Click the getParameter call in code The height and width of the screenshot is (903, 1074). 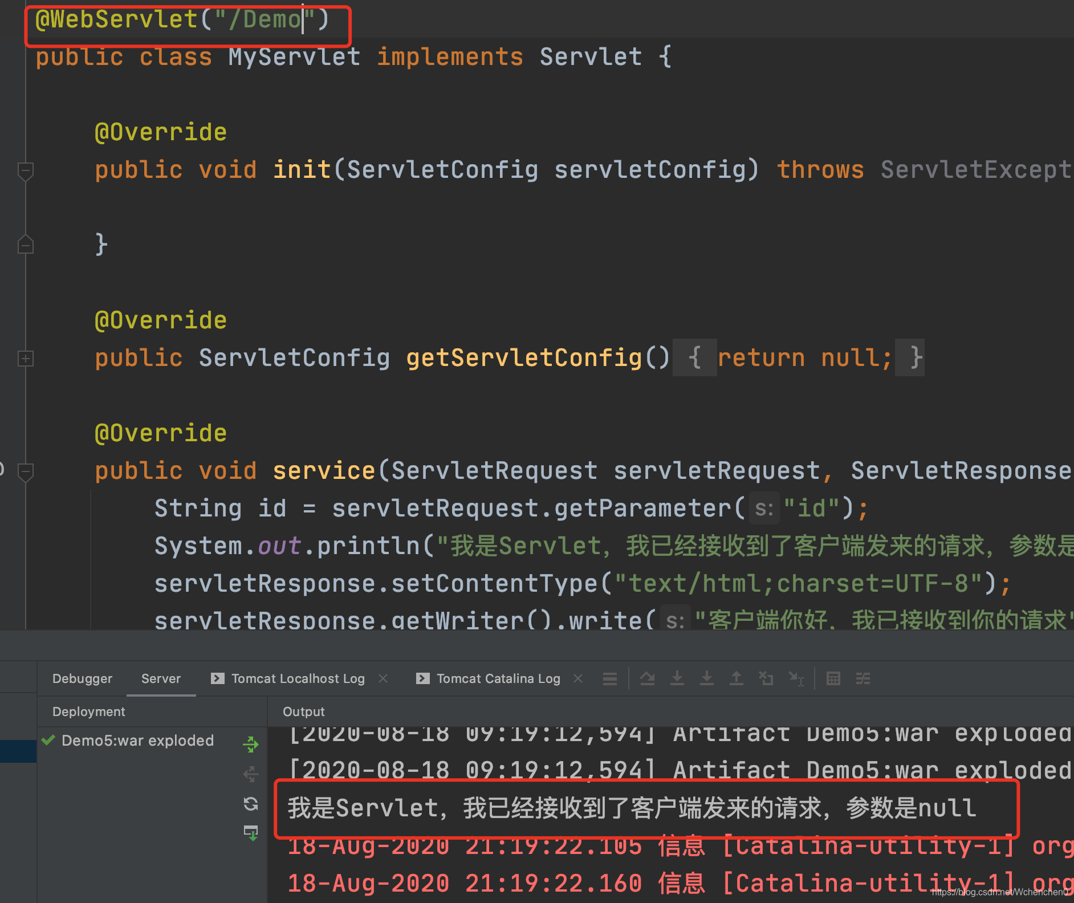(644, 508)
